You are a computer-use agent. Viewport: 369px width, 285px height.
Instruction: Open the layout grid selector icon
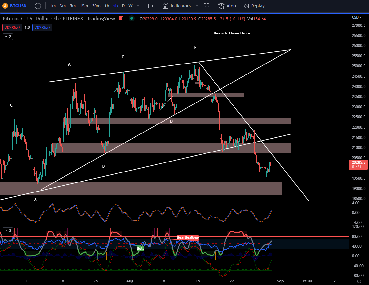tap(206, 6)
